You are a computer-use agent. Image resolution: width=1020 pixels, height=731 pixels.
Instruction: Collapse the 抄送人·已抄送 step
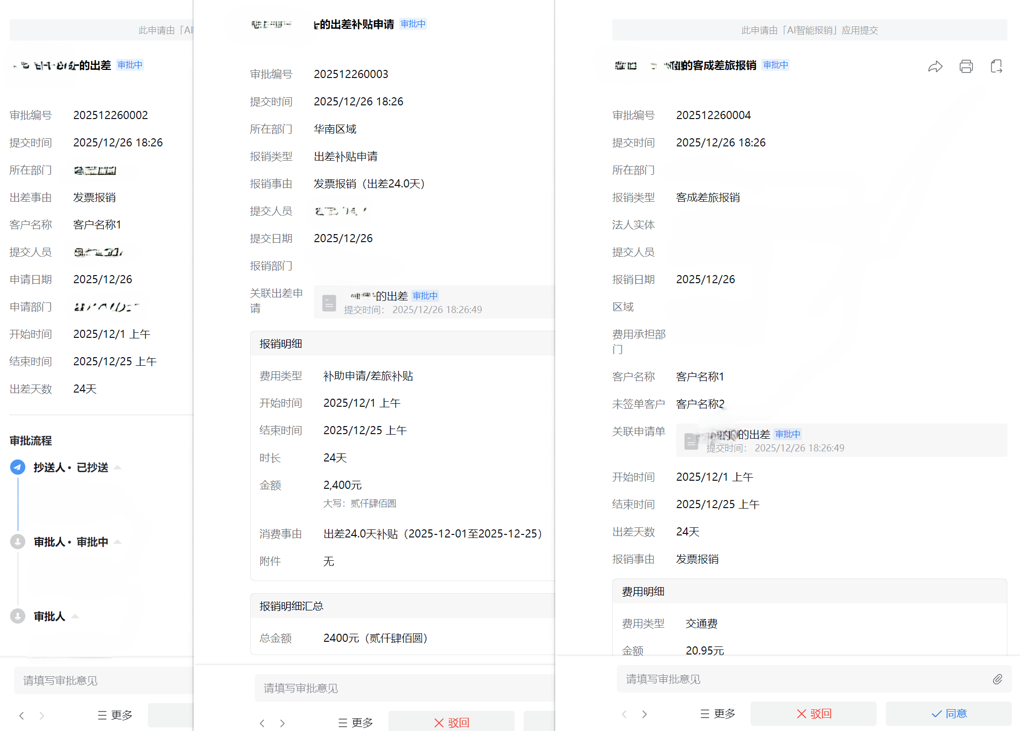(x=117, y=468)
